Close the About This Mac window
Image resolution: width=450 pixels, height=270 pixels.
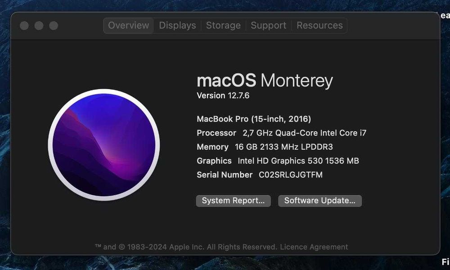(24, 26)
